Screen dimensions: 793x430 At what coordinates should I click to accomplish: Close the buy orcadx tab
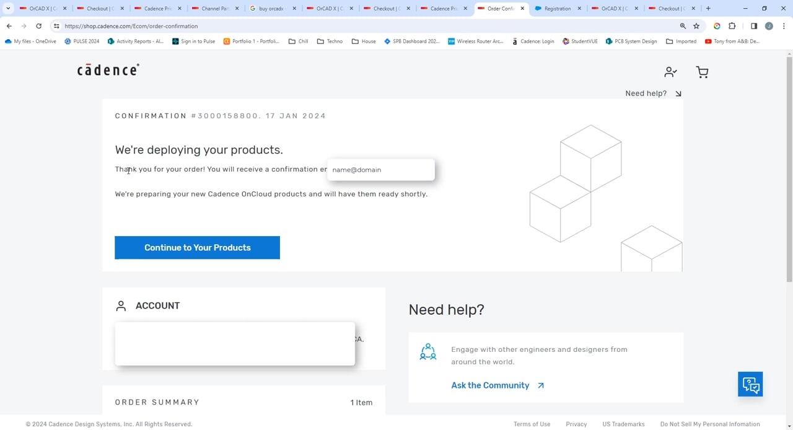[x=294, y=9]
